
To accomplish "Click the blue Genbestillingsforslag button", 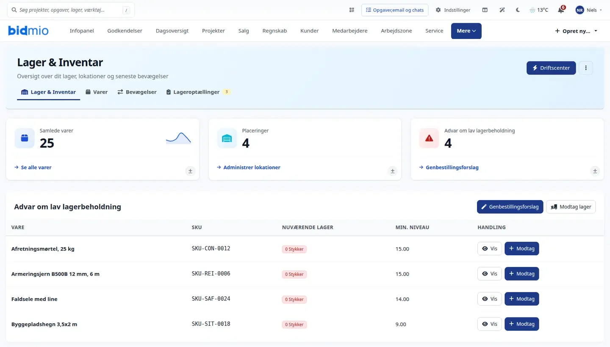I will (x=510, y=207).
